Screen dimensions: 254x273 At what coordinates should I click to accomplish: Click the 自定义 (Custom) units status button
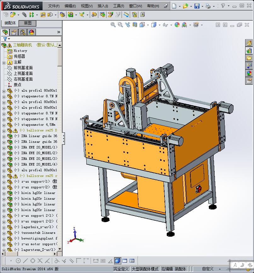point(208,269)
